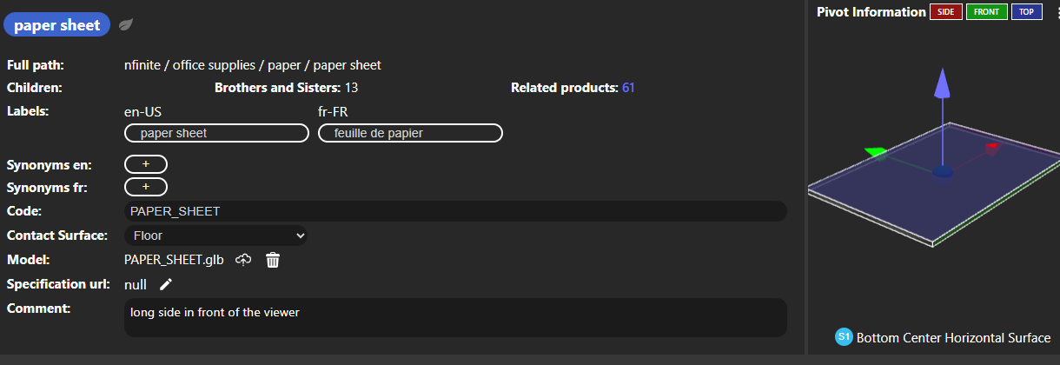The image size is (1060, 365).
Task: Click the green axis handle in viewer
Action: (x=875, y=152)
